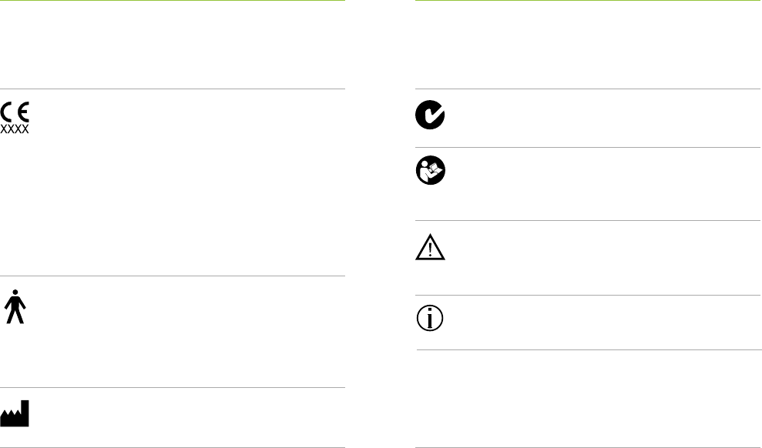Click divider line between caution and information symbols

pos(588,295)
